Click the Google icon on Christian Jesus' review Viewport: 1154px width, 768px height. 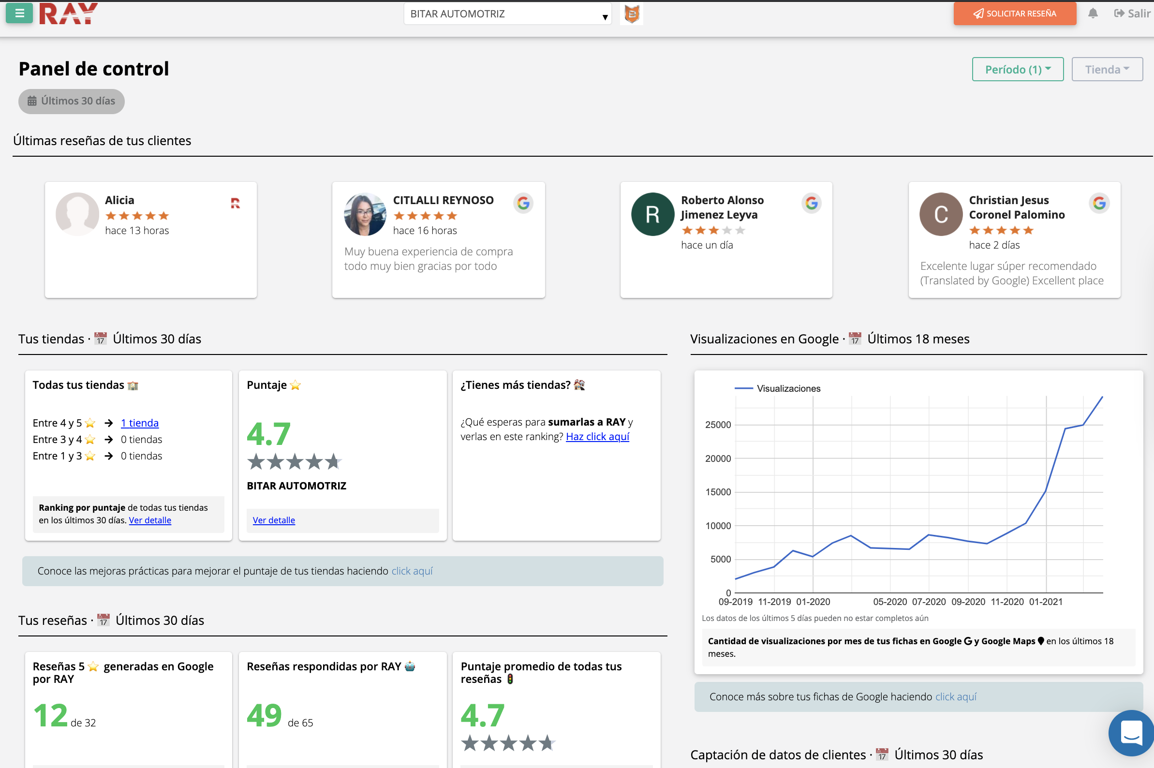tap(1099, 203)
